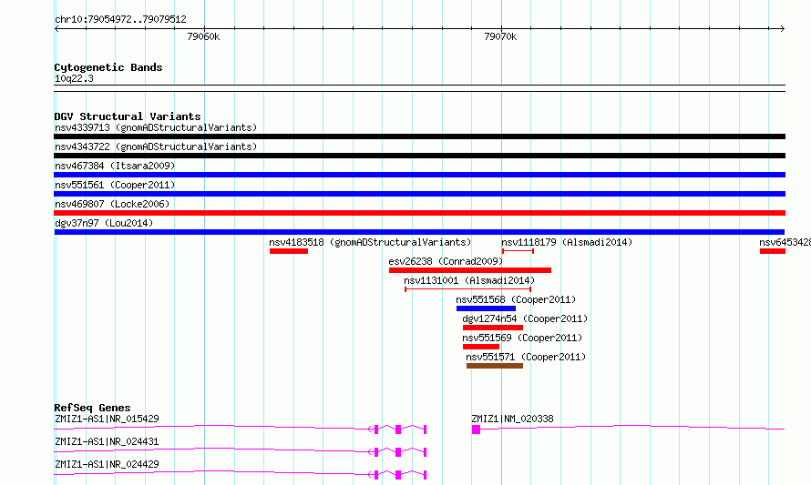Screen dimensions: 811x485
Task: Select the middle exon of ZMIZ1-AS1 NR_024431
Action: tap(398, 452)
